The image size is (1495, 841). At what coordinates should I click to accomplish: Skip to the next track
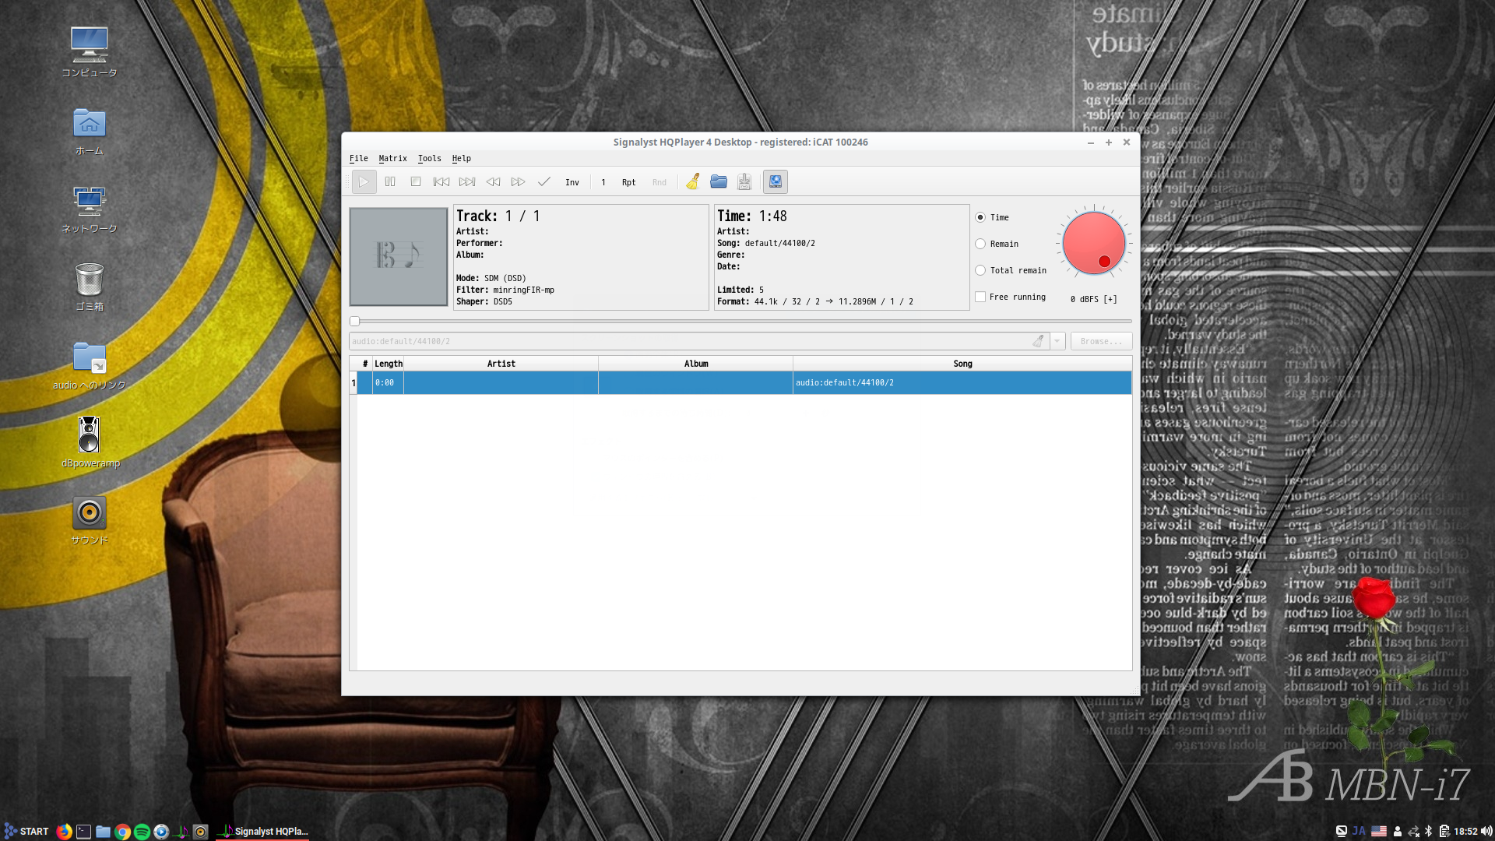[x=467, y=182]
